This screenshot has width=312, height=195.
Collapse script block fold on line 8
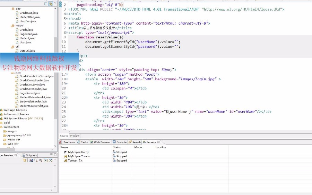click(x=67, y=32)
